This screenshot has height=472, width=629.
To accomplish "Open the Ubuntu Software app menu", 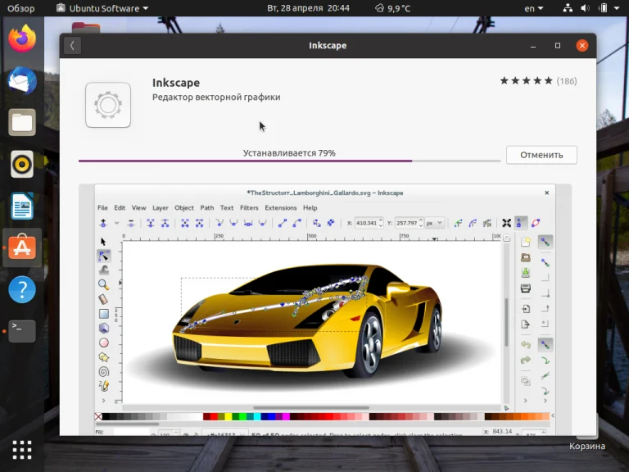I will (102, 8).
